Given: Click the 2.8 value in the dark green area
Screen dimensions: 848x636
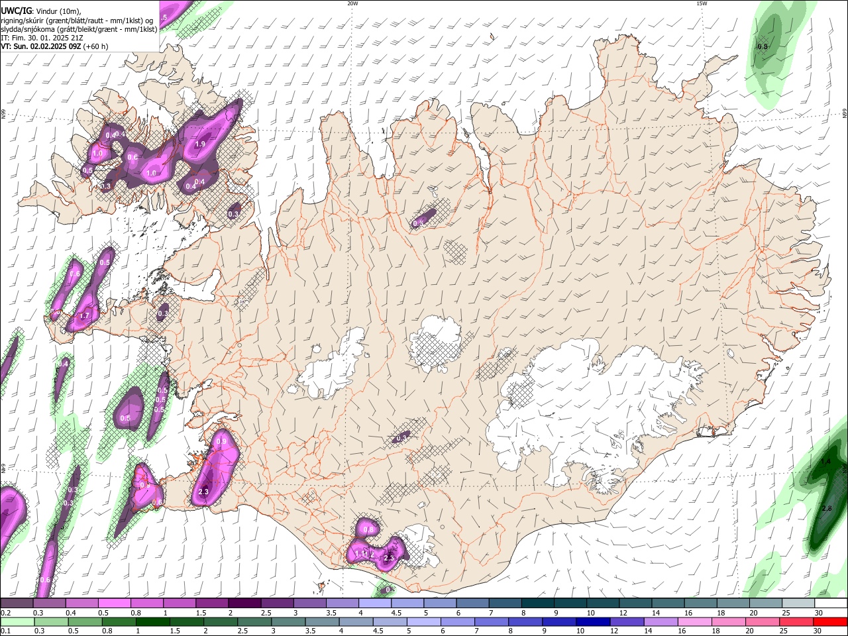Looking at the screenshot, I should pyautogui.click(x=826, y=508).
